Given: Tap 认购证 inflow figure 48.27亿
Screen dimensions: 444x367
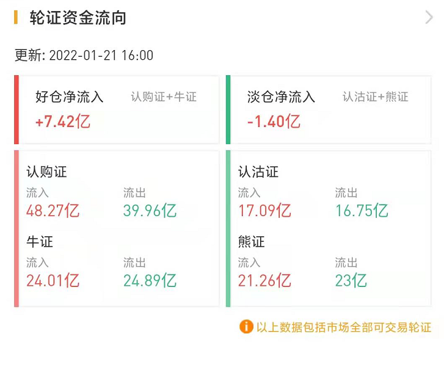Looking at the screenshot, I should 53,211.
